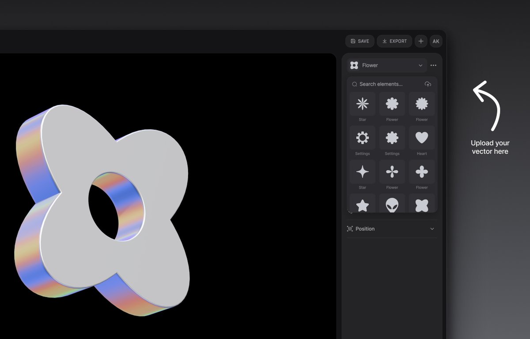Select the four-pointed sparkle Star element
Screen dimensions: 530x339
click(x=363, y=171)
